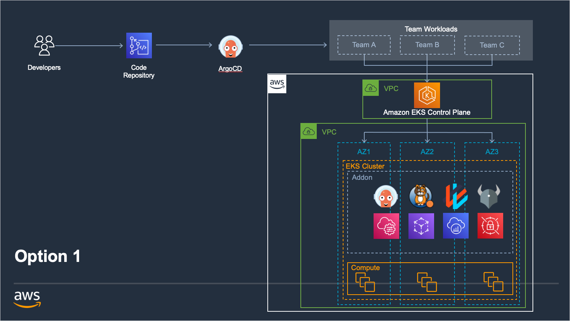The height and width of the screenshot is (321, 570).
Task: Select the Secrets Manager lock addon icon
Action: click(x=490, y=226)
